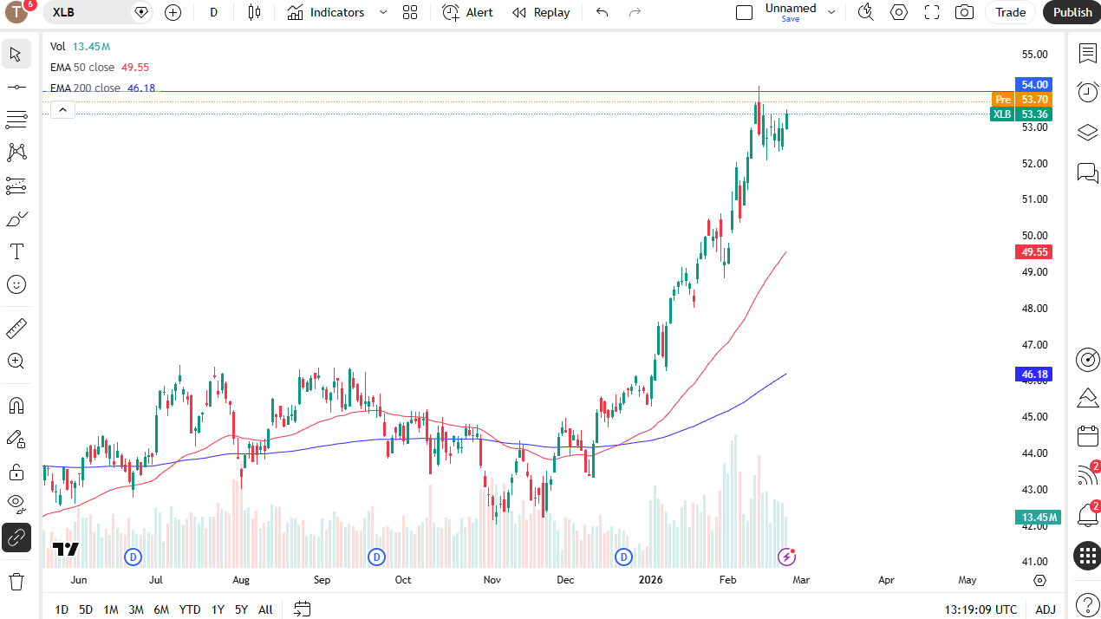Change the D daily interval
This screenshot has height=619, width=1101.
pyautogui.click(x=213, y=12)
